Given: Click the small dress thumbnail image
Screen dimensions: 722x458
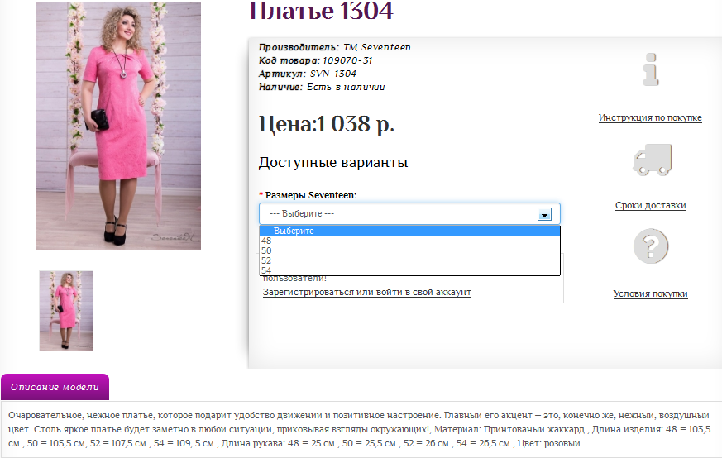Looking at the screenshot, I should tap(66, 311).
